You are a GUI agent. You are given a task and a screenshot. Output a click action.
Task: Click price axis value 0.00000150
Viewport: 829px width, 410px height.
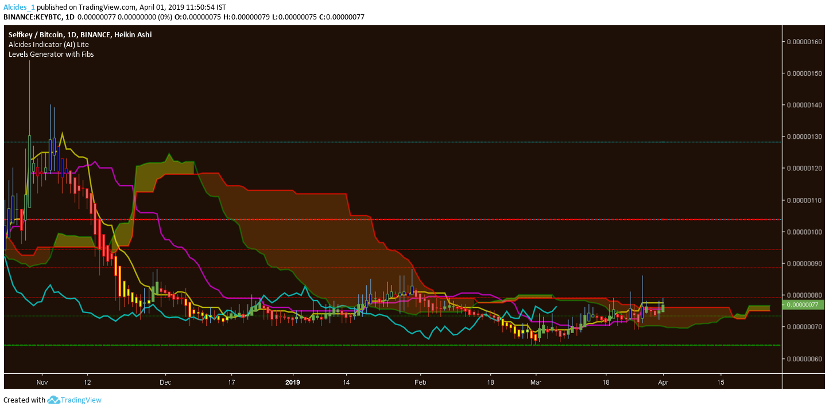(804, 73)
